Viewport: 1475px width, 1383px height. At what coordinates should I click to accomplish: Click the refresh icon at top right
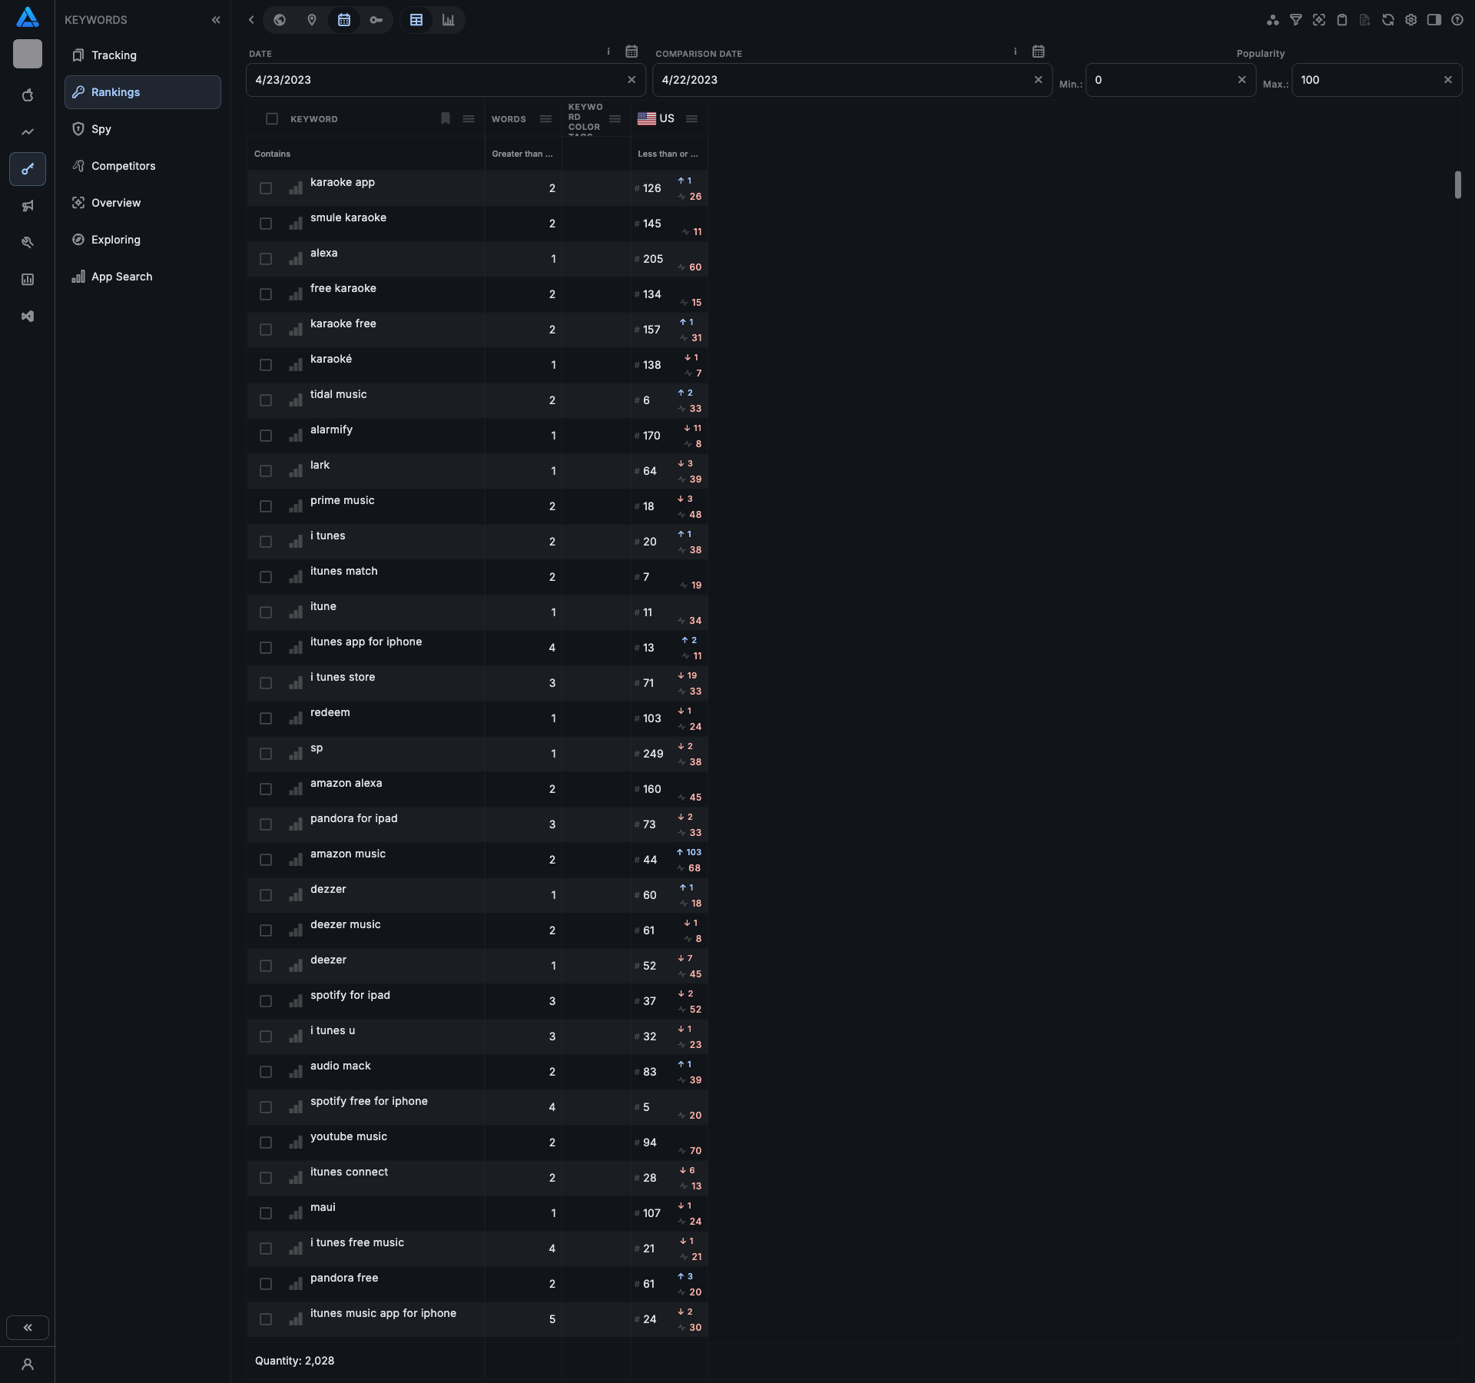pyautogui.click(x=1388, y=20)
